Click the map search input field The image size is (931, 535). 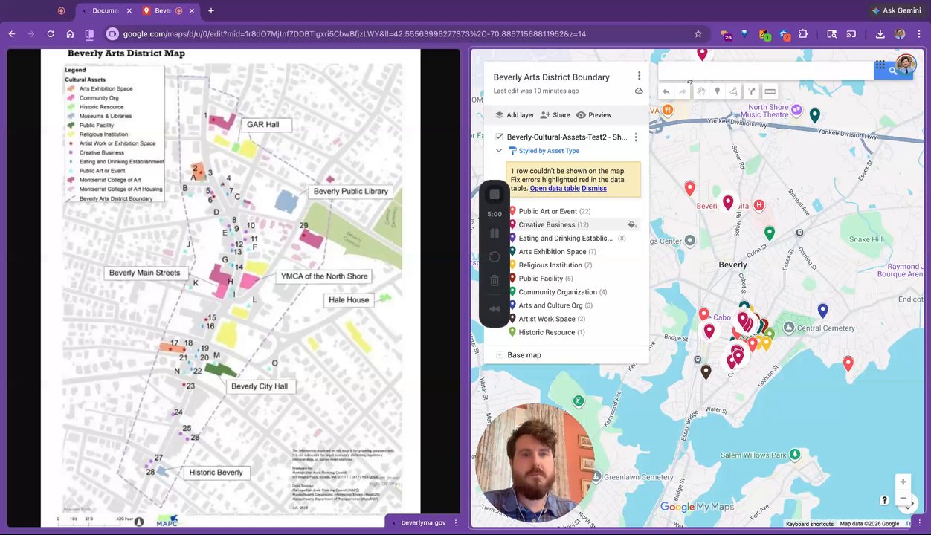tap(766, 71)
